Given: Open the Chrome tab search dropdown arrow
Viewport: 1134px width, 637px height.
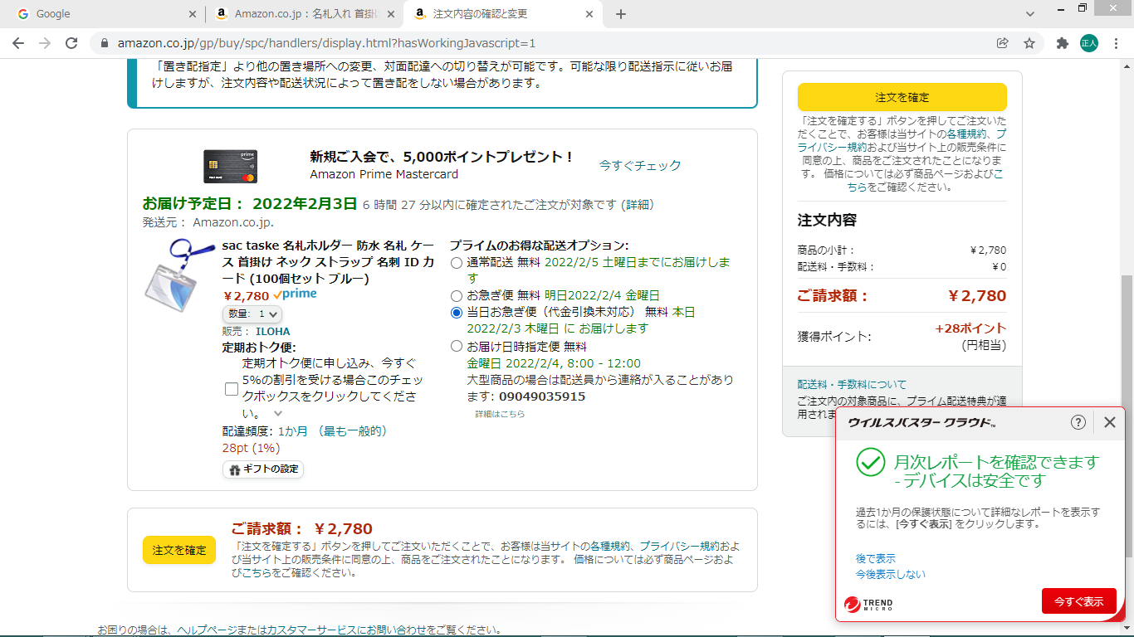Looking at the screenshot, I should [1030, 14].
